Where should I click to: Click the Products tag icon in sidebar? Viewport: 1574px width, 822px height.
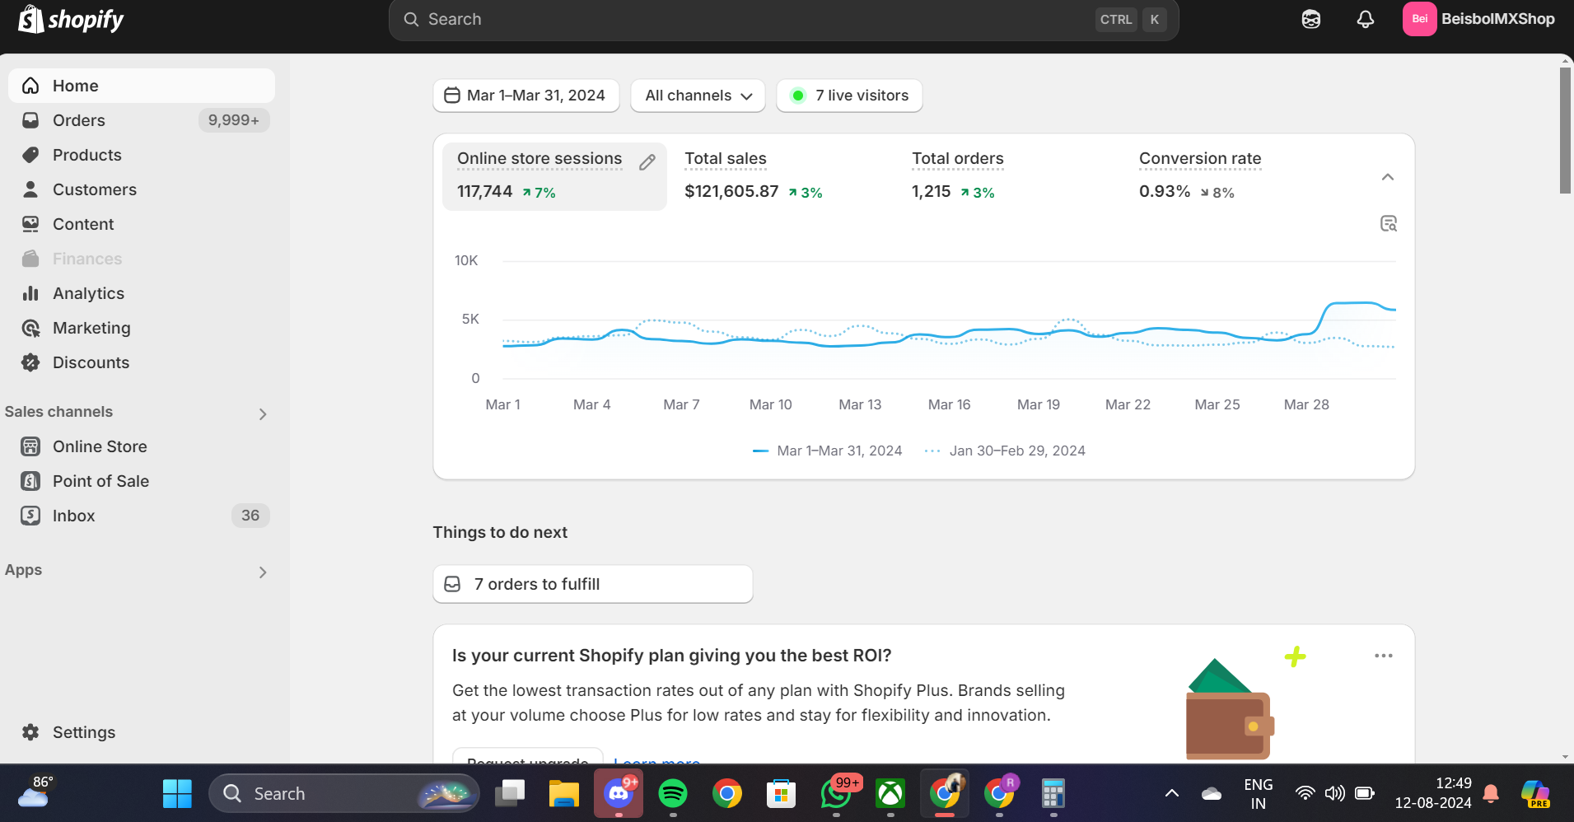30,155
